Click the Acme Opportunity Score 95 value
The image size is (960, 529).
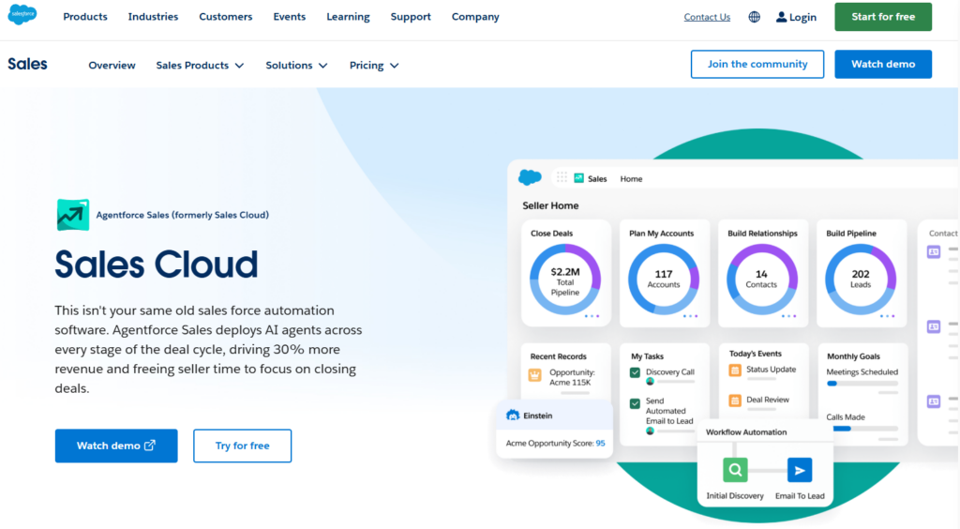click(600, 444)
